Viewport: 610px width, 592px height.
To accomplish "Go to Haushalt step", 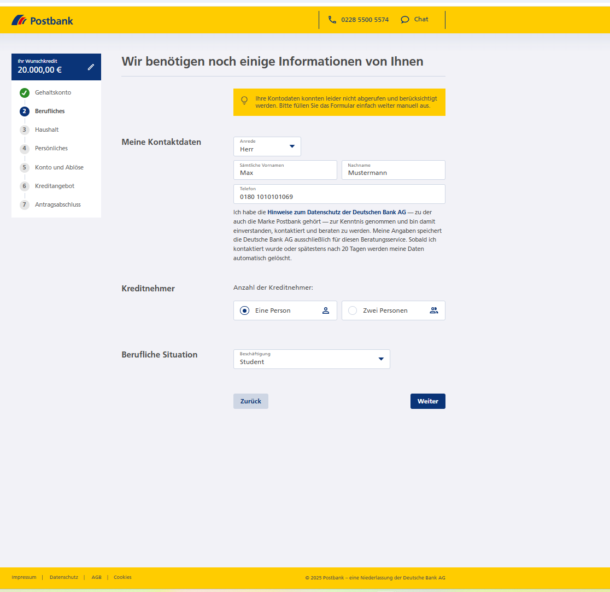I will coord(46,130).
